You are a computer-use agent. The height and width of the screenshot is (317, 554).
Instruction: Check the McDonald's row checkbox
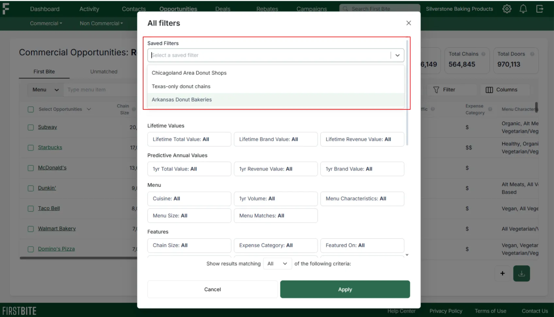pos(31,168)
